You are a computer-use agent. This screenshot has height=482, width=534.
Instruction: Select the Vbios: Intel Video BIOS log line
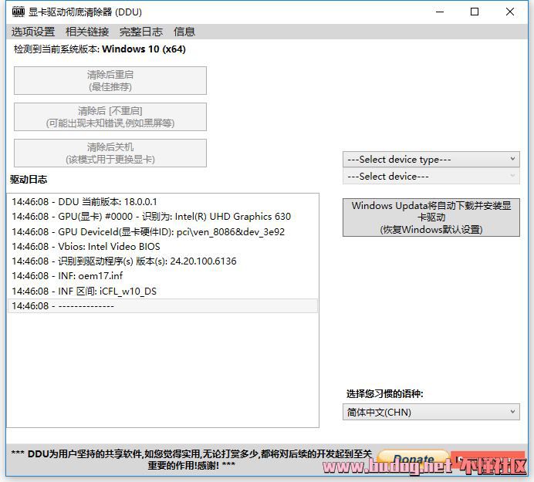[86, 246]
